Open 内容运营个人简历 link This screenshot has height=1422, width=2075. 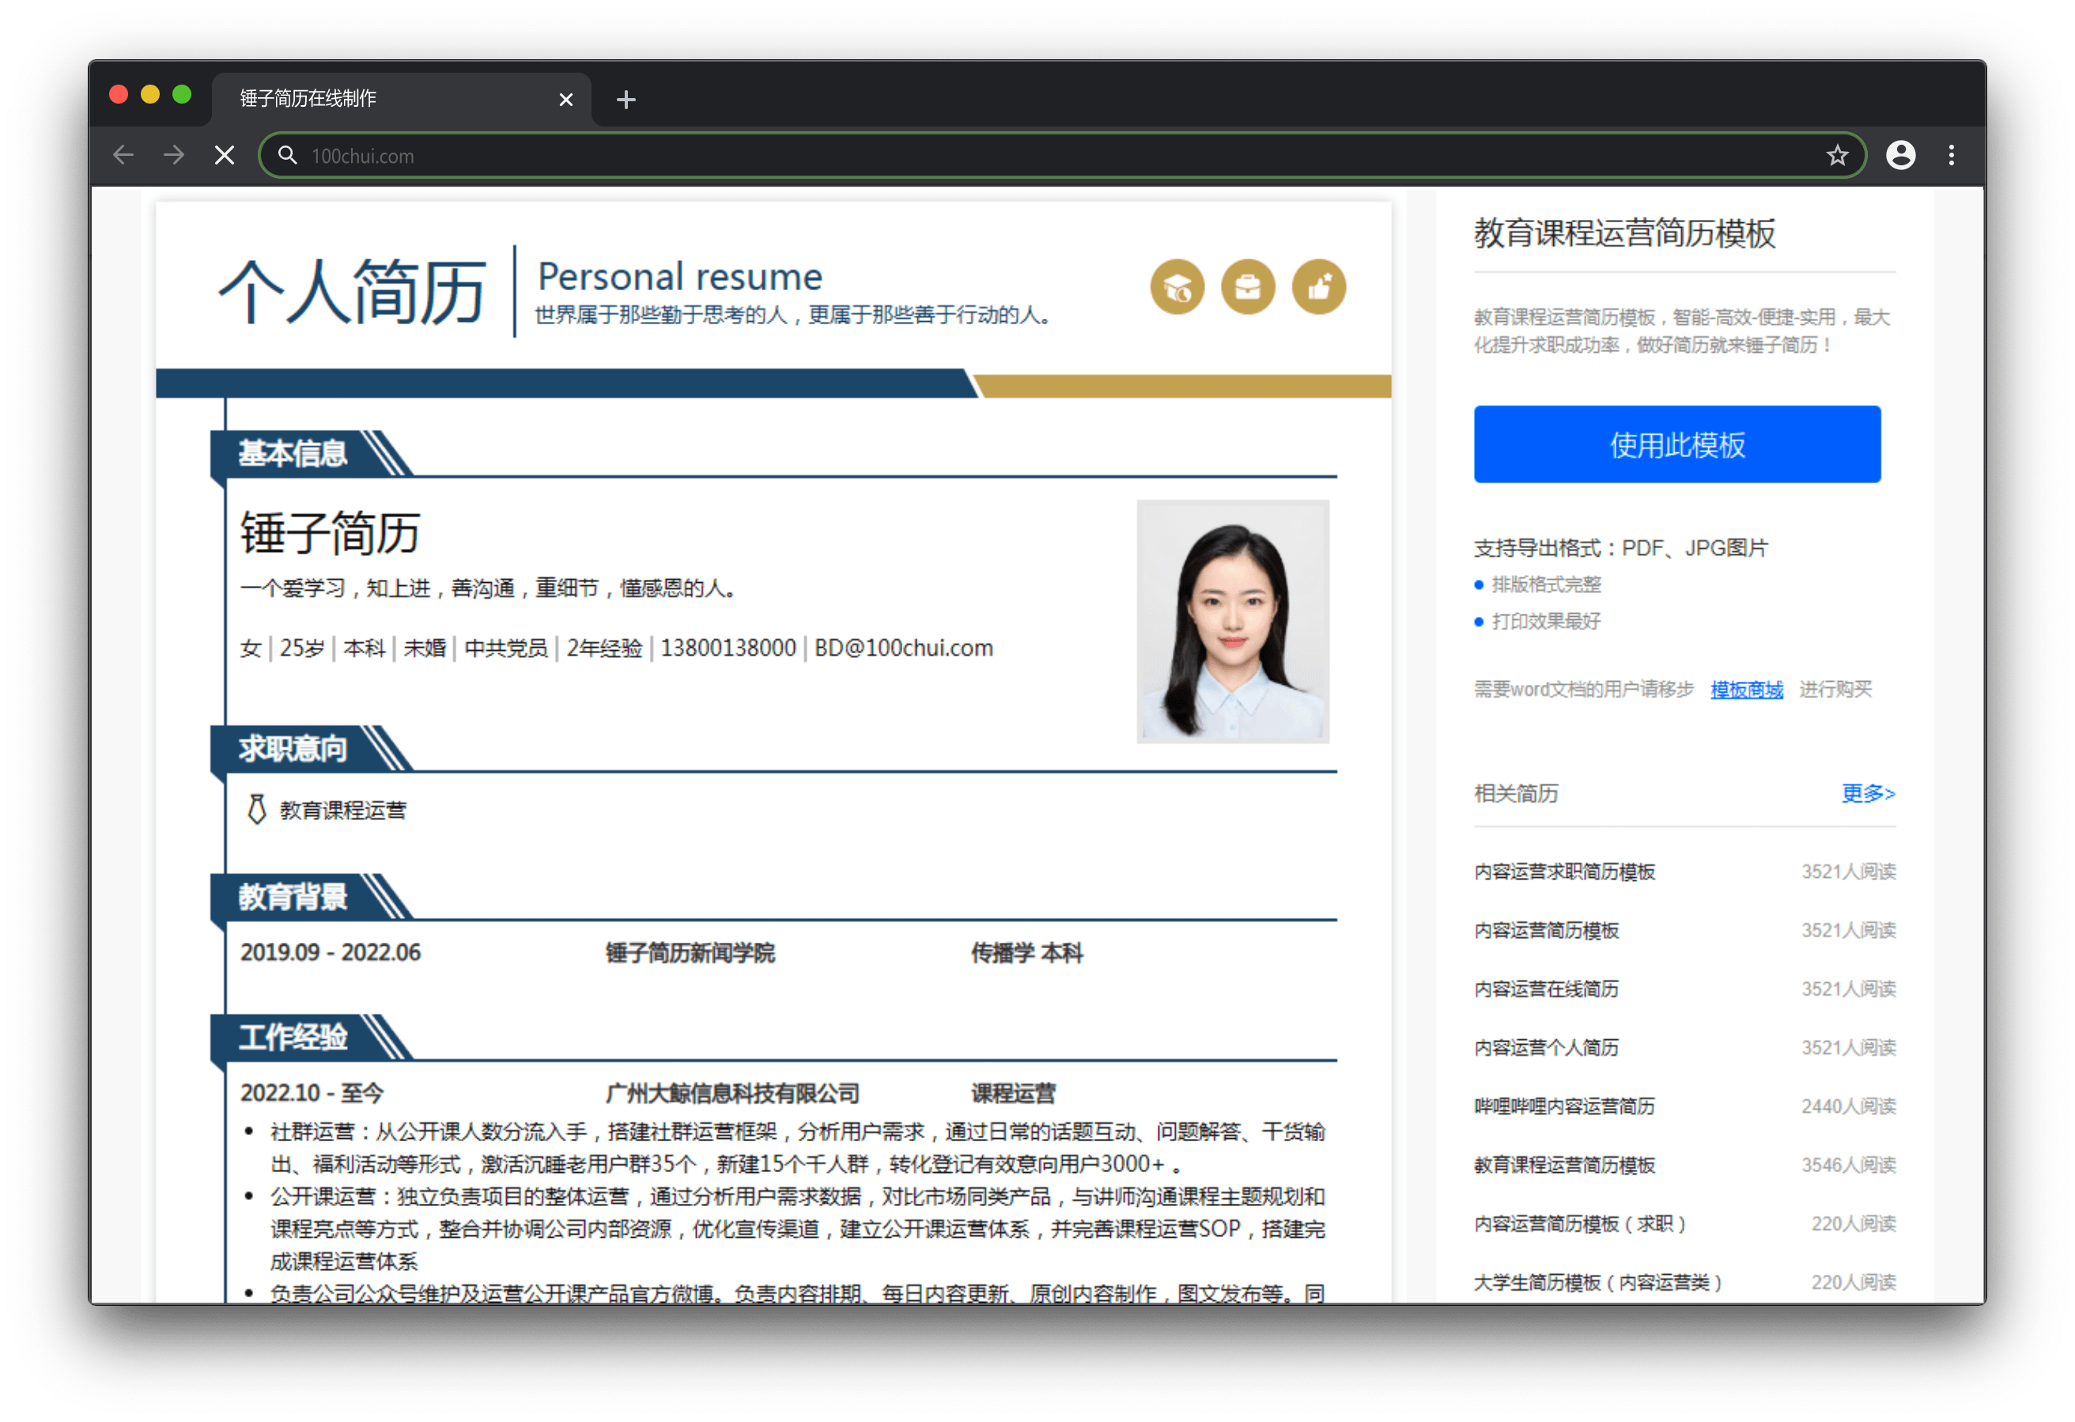click(x=1547, y=1048)
